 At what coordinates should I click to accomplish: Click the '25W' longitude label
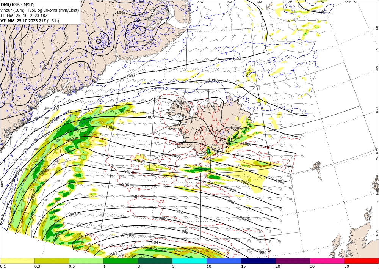(x=171, y=2)
